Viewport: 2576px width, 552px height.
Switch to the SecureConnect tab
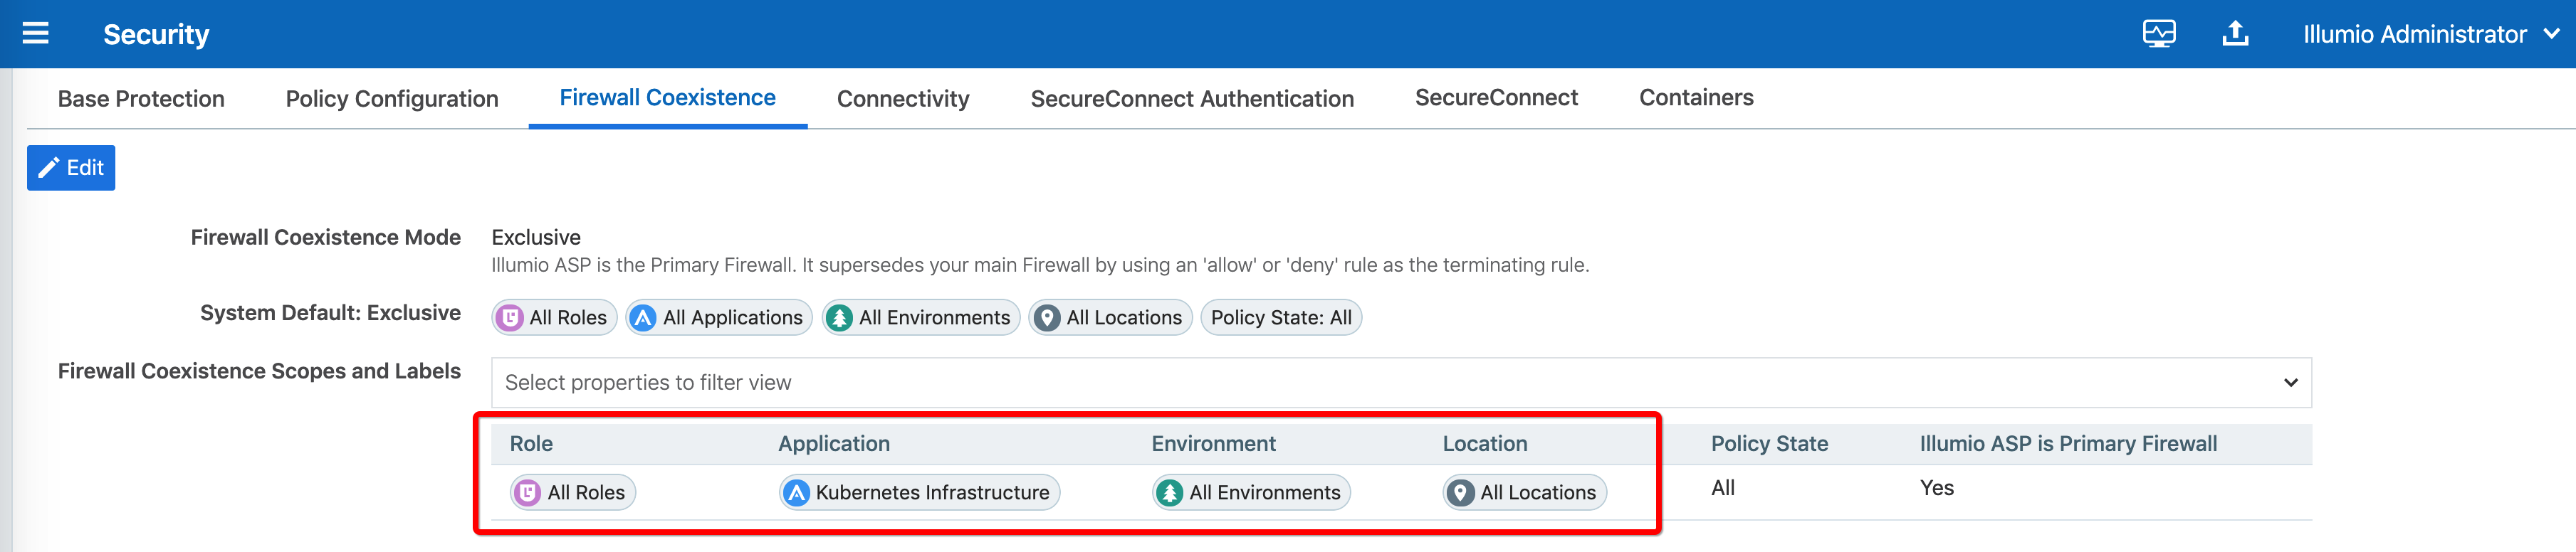(1496, 98)
